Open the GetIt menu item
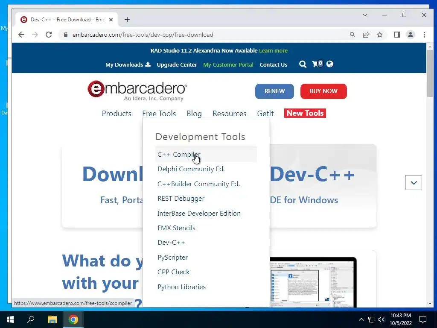This screenshot has width=437, height=328. 265,114
